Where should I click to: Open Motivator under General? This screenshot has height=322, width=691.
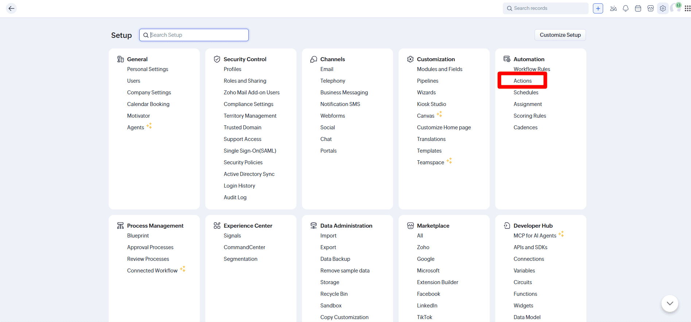(139, 116)
